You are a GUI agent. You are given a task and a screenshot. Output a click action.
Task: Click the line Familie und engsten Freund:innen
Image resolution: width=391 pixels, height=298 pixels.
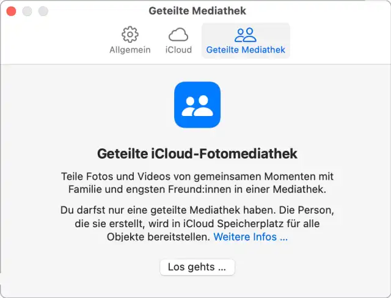pos(197,189)
